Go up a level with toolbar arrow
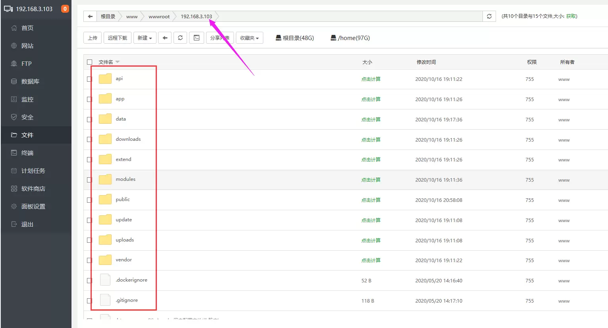 165,38
